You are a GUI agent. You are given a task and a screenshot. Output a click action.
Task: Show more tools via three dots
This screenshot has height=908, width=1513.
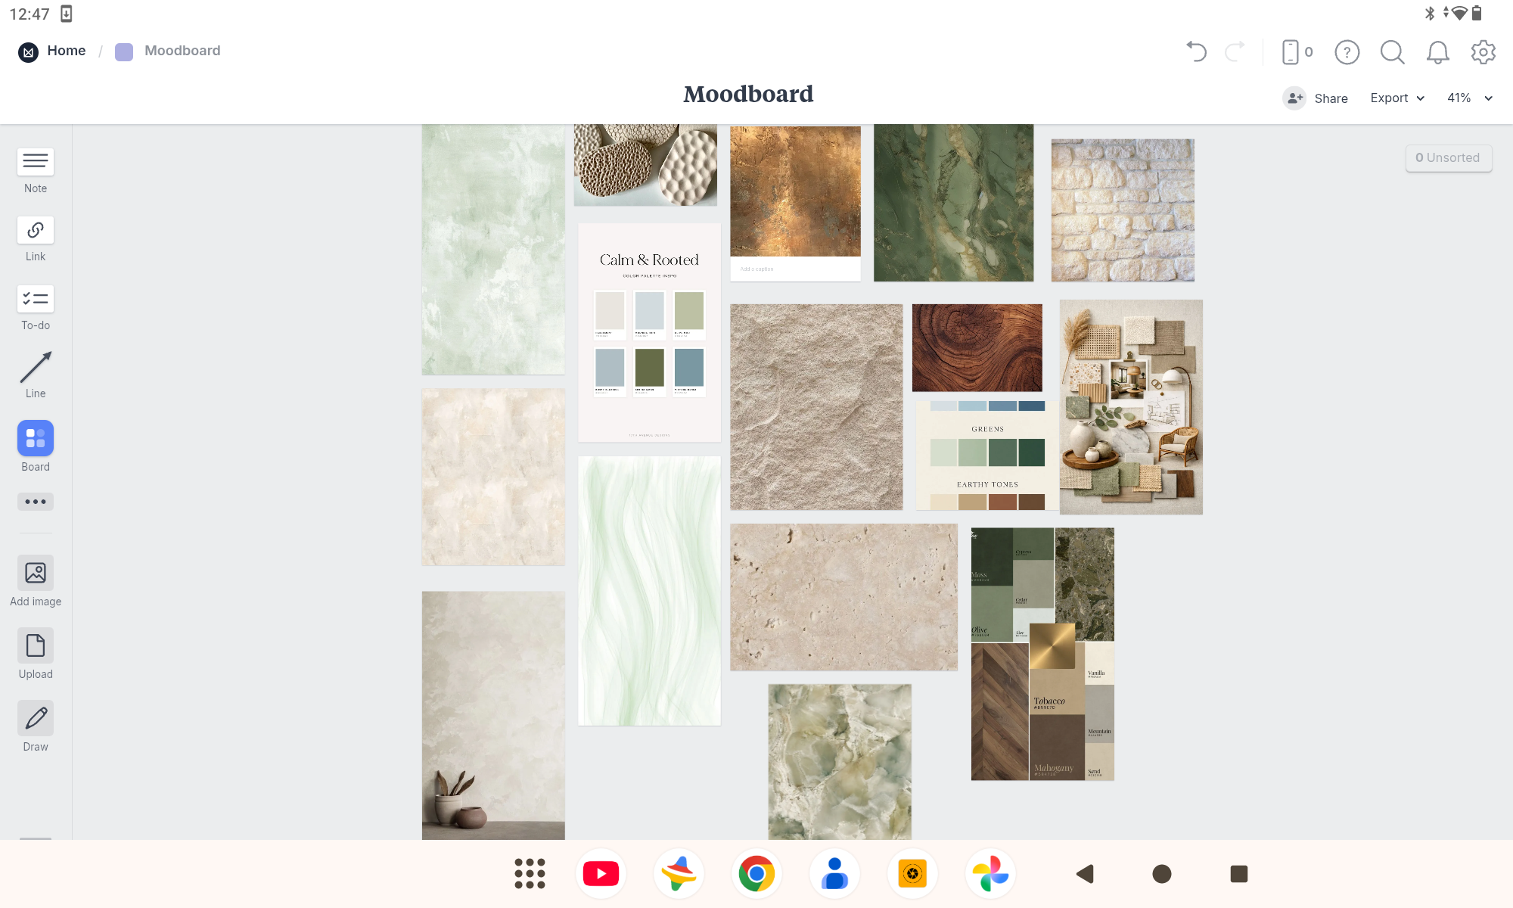click(x=36, y=502)
